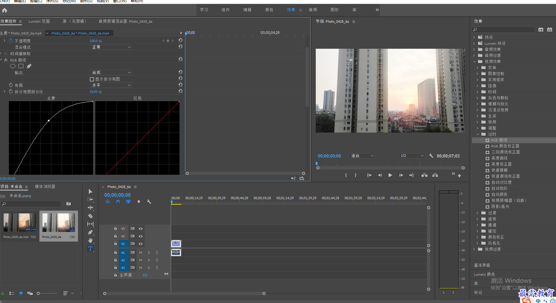Click the Home icon
The image size is (556, 303).
5,10
